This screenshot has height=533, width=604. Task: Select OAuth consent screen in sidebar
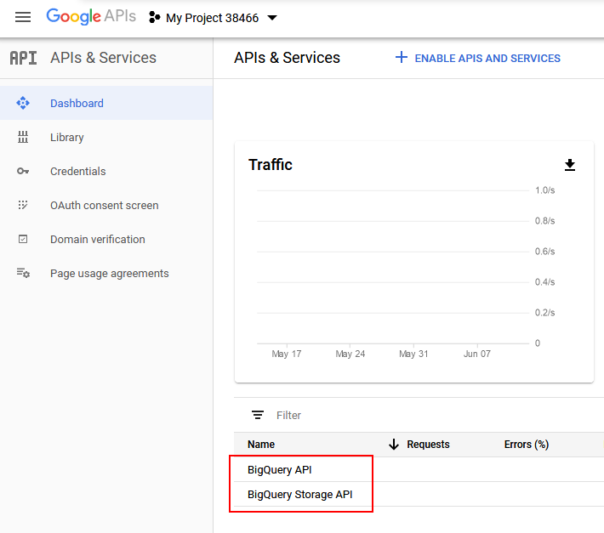104,205
